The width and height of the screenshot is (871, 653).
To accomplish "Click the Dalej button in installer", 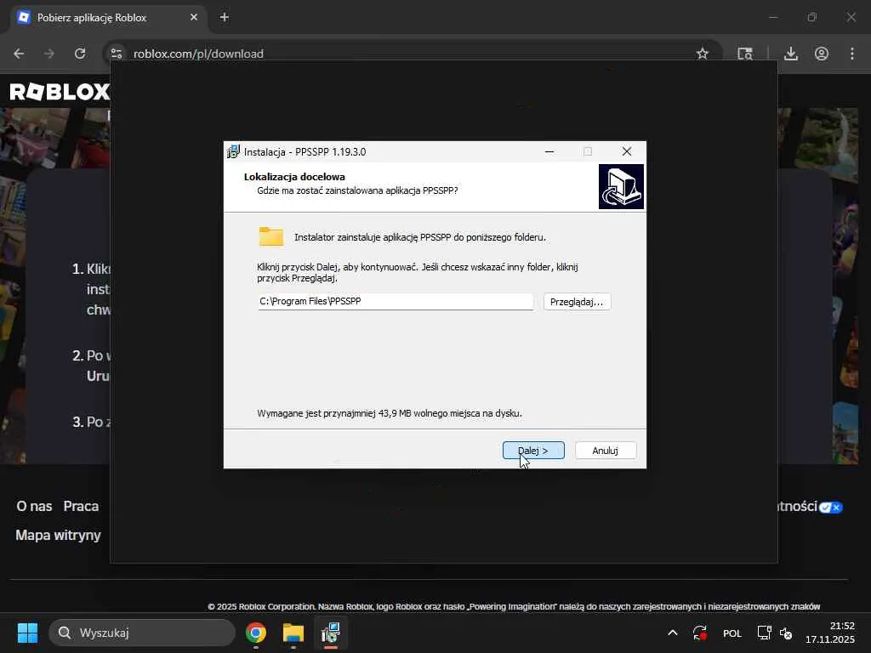I will click(x=533, y=451).
